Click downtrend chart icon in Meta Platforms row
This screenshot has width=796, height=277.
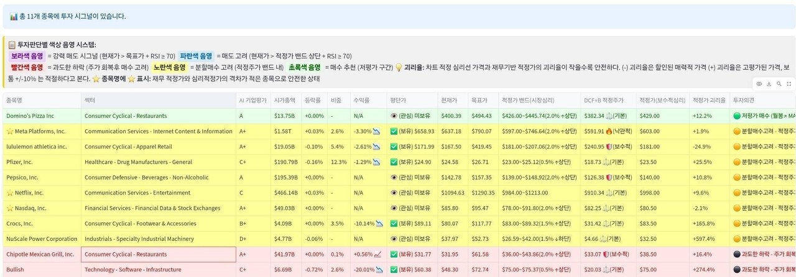[376, 131]
